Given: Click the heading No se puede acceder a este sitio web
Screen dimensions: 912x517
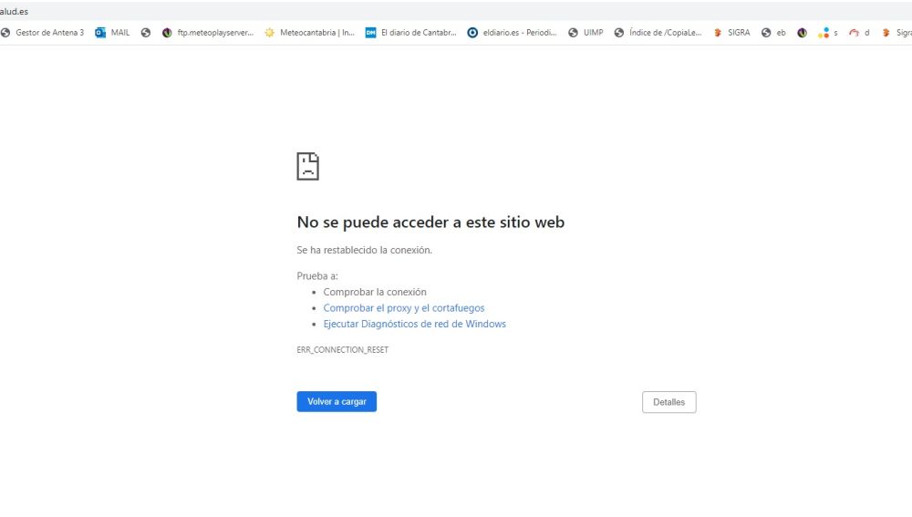Looking at the screenshot, I should [x=430, y=222].
